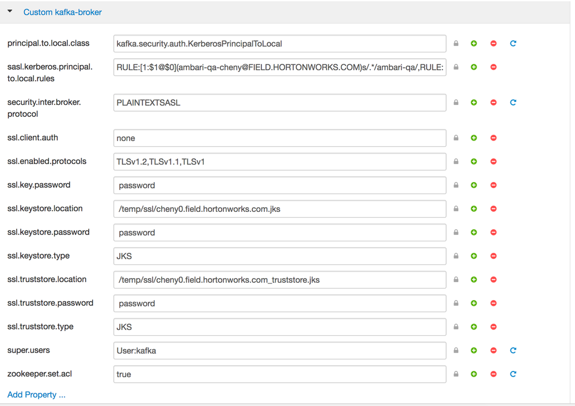Undo changes to zookeeper.set.acl
Image resolution: width=575 pixels, height=406 pixels.
point(513,374)
